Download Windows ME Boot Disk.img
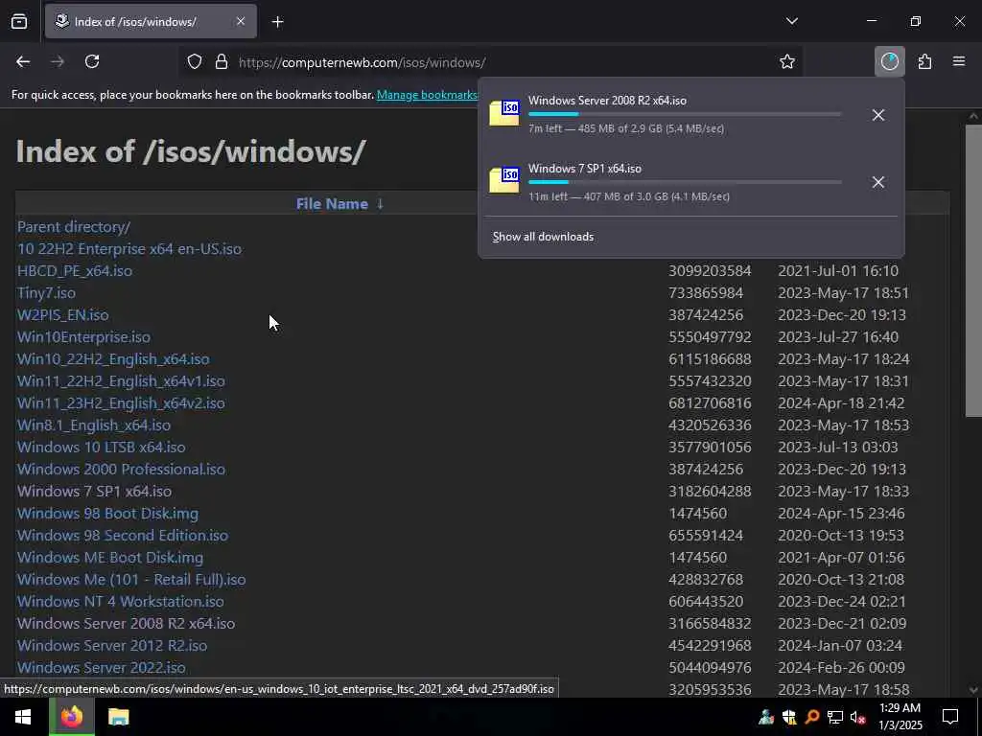Viewport: 982px width, 736px height. tap(110, 557)
